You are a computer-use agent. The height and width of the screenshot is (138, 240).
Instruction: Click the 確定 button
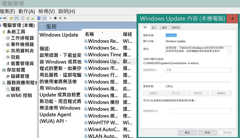coord(187,132)
